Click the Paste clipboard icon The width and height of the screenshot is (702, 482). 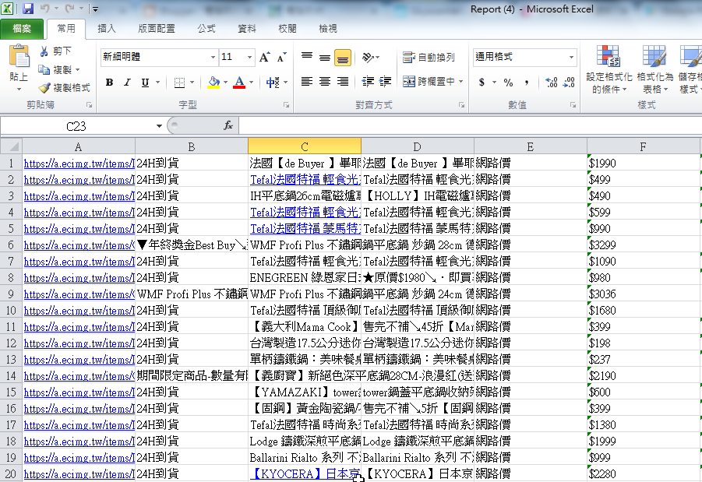pos(19,56)
